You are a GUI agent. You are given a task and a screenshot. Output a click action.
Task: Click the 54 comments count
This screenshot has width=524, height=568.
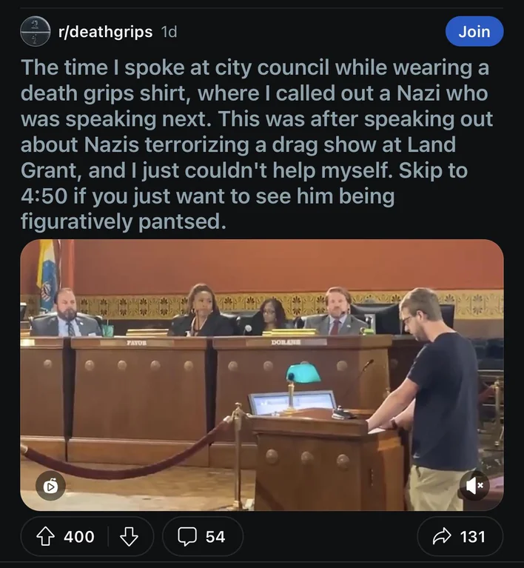point(215,536)
